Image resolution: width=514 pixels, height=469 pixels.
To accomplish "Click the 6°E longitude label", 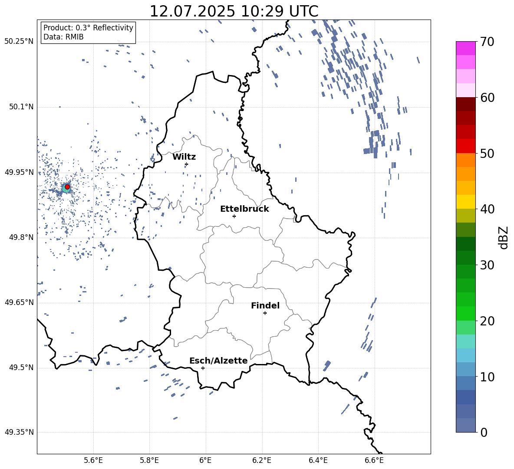I will (205, 460).
